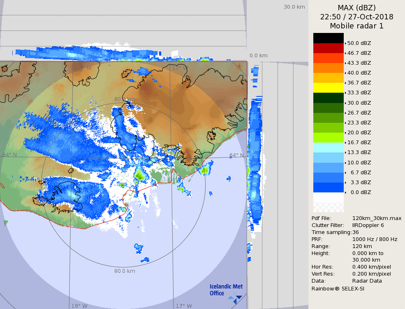Select the Mobile radar 1 label
This screenshot has height=309, width=405.
click(356, 26)
